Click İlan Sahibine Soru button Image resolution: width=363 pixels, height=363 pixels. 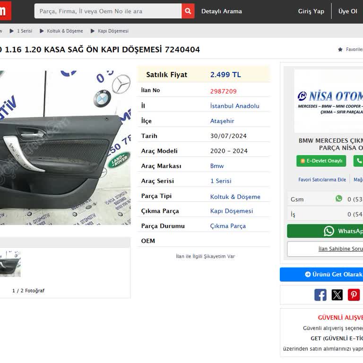tap(325, 249)
